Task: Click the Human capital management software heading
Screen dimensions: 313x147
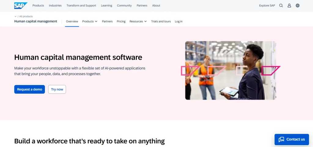Action: 78,57
